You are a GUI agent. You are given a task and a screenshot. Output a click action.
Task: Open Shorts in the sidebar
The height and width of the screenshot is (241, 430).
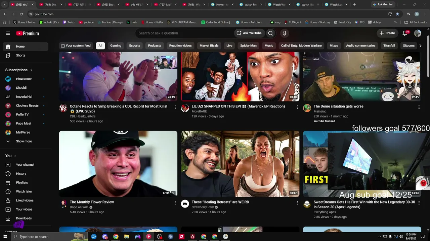point(26,56)
